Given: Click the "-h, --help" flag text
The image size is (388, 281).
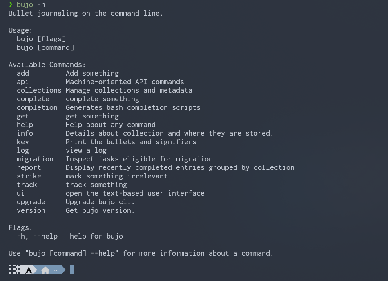Looking at the screenshot, I should (x=37, y=236).
